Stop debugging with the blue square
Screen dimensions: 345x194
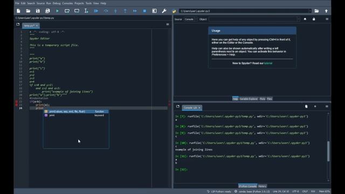pyautogui.click(x=144, y=11)
